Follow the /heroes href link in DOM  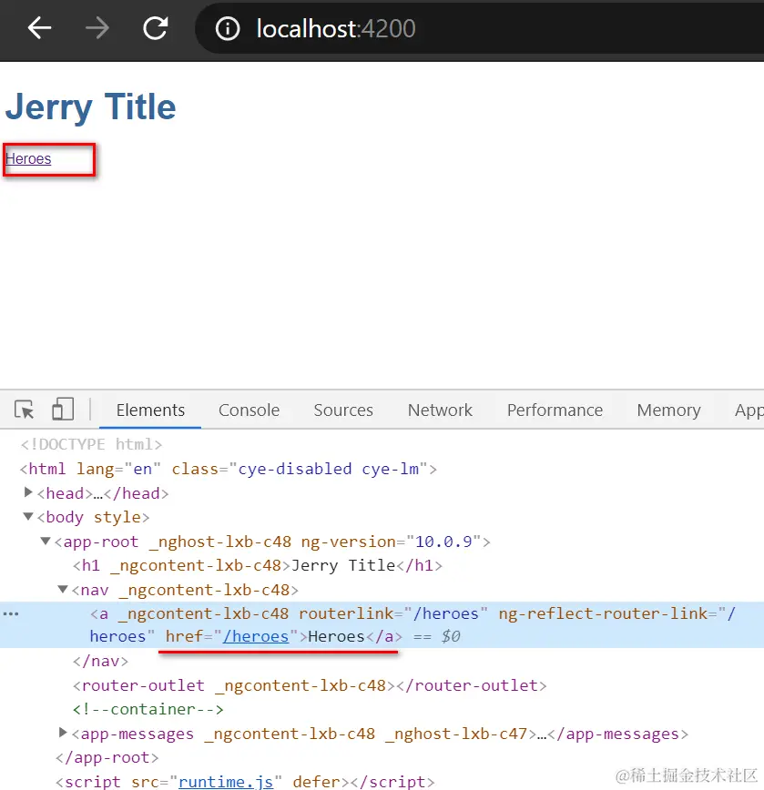coord(257,636)
